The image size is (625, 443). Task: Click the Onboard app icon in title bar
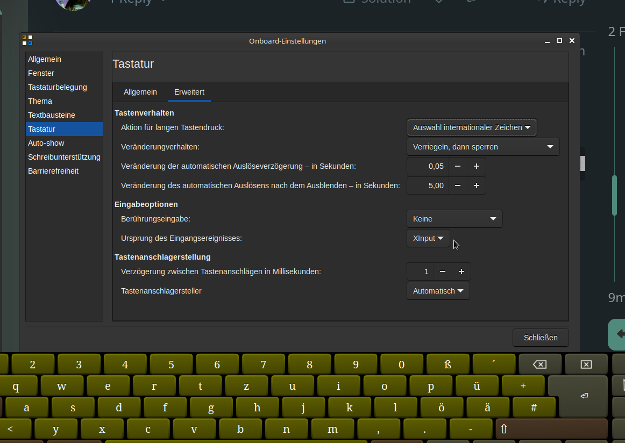(x=27, y=40)
